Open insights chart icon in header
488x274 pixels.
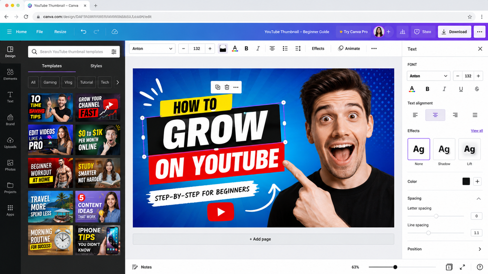click(402, 32)
